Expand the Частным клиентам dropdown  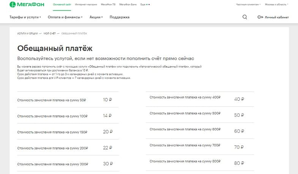coord(248,5)
